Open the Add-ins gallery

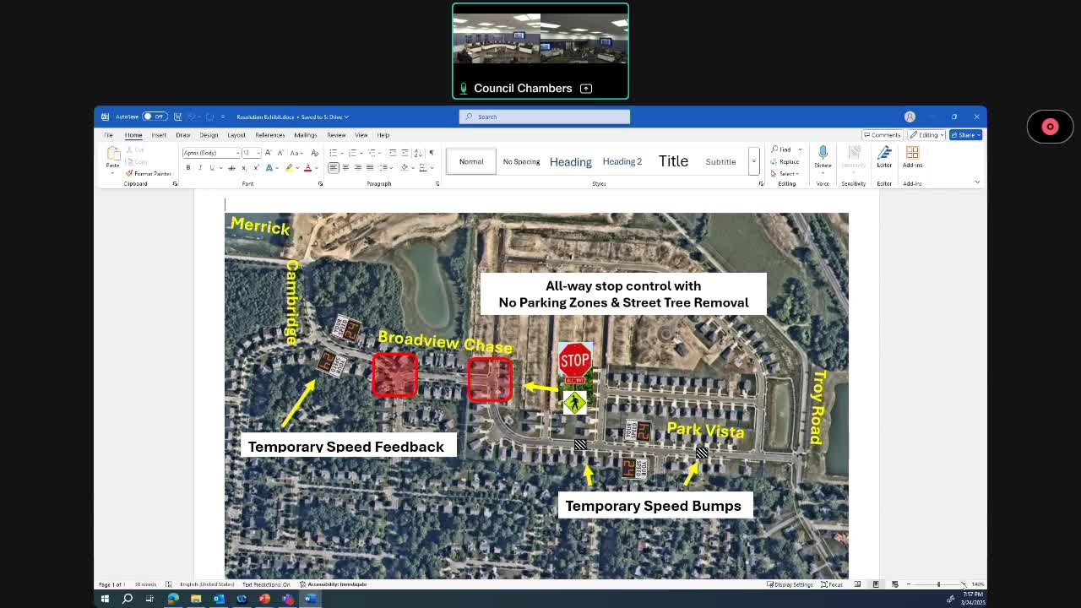point(912,155)
